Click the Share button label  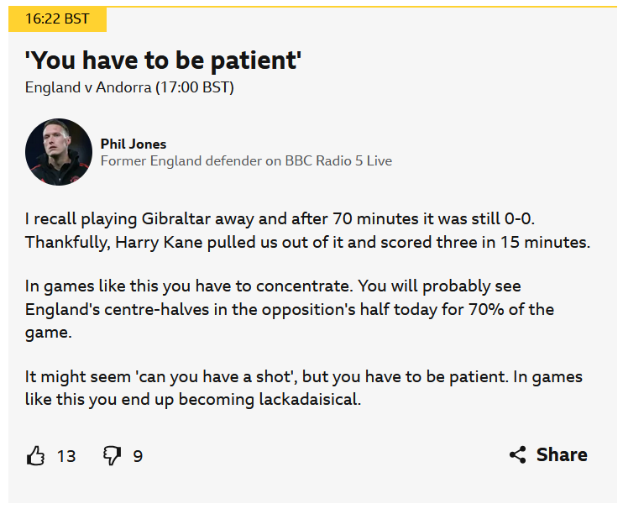562,454
